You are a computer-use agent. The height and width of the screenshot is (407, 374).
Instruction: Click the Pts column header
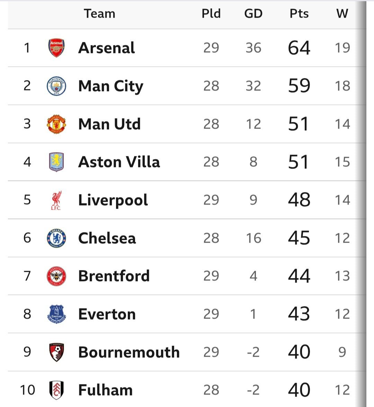[299, 14]
